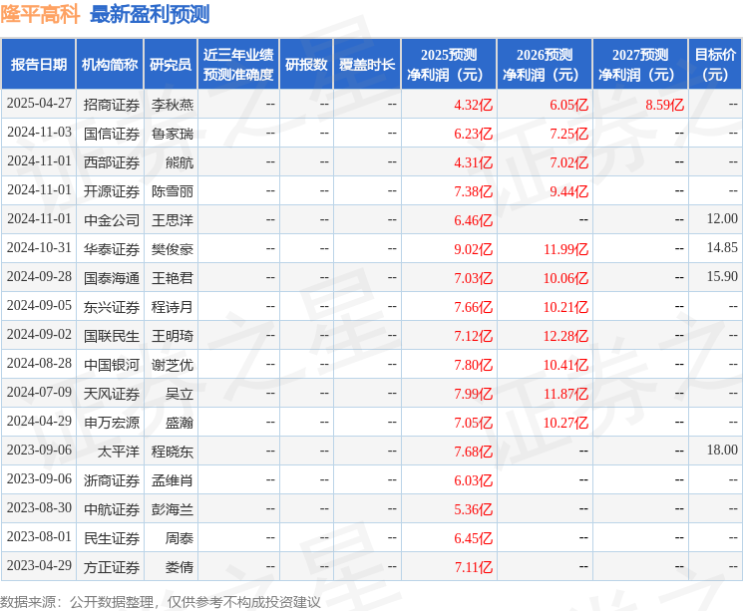This screenshot has width=743, height=611.
Task: Click the 18.00 target price
Action: tap(722, 450)
